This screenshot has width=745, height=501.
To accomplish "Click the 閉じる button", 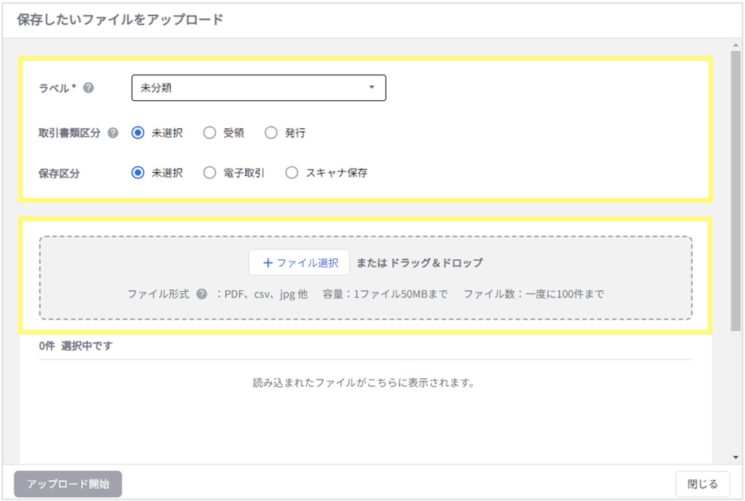I will tap(702, 484).
